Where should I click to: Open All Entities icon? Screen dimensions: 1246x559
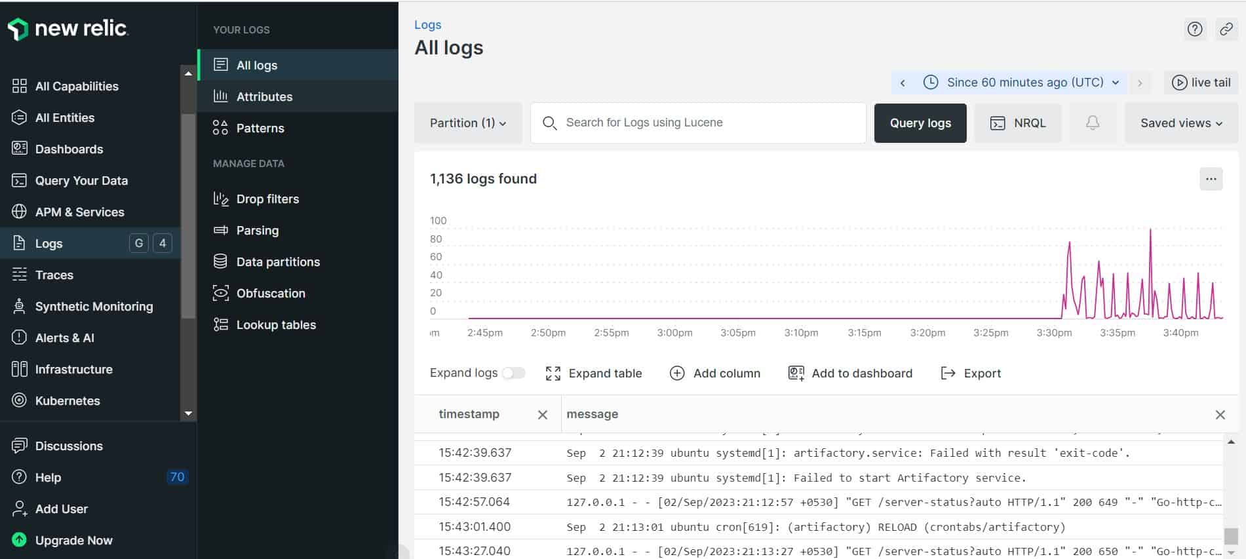20,117
